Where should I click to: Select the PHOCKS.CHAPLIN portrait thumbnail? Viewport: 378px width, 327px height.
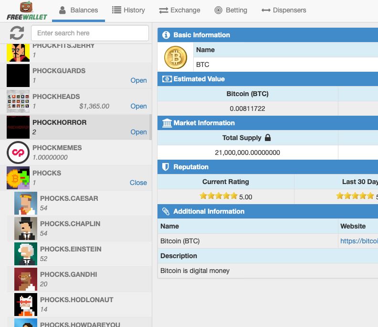(26, 229)
